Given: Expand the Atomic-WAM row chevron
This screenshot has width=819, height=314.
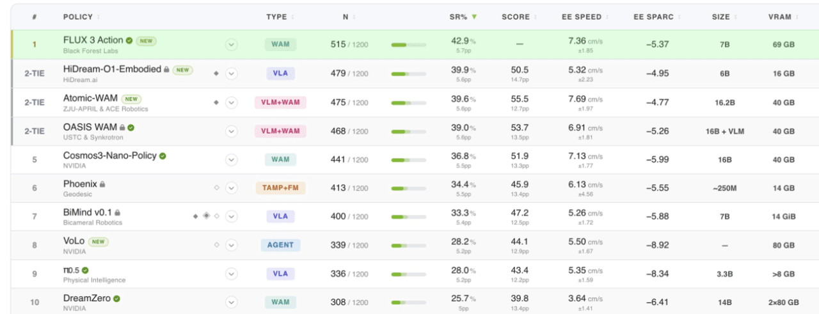Looking at the screenshot, I should point(232,102).
